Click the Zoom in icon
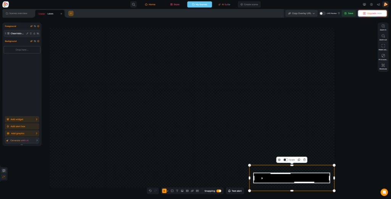Screen dimensions: 391x199 (x=383, y=26)
